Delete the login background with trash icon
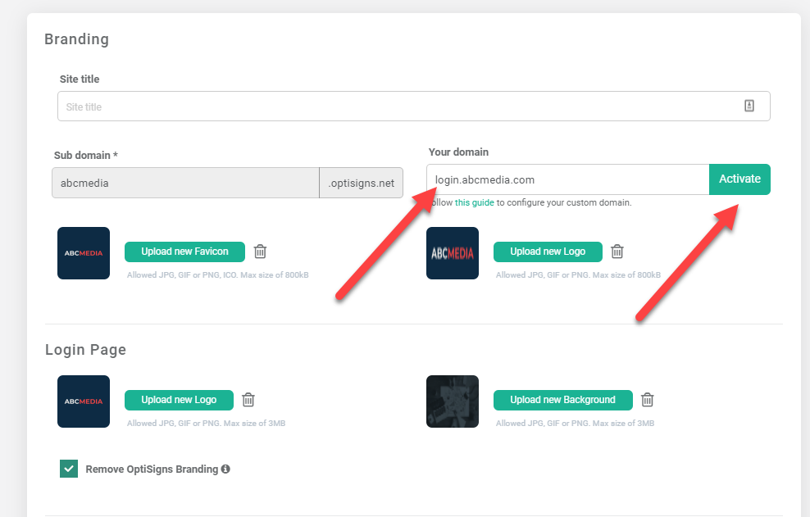The image size is (810, 517). [x=647, y=400]
